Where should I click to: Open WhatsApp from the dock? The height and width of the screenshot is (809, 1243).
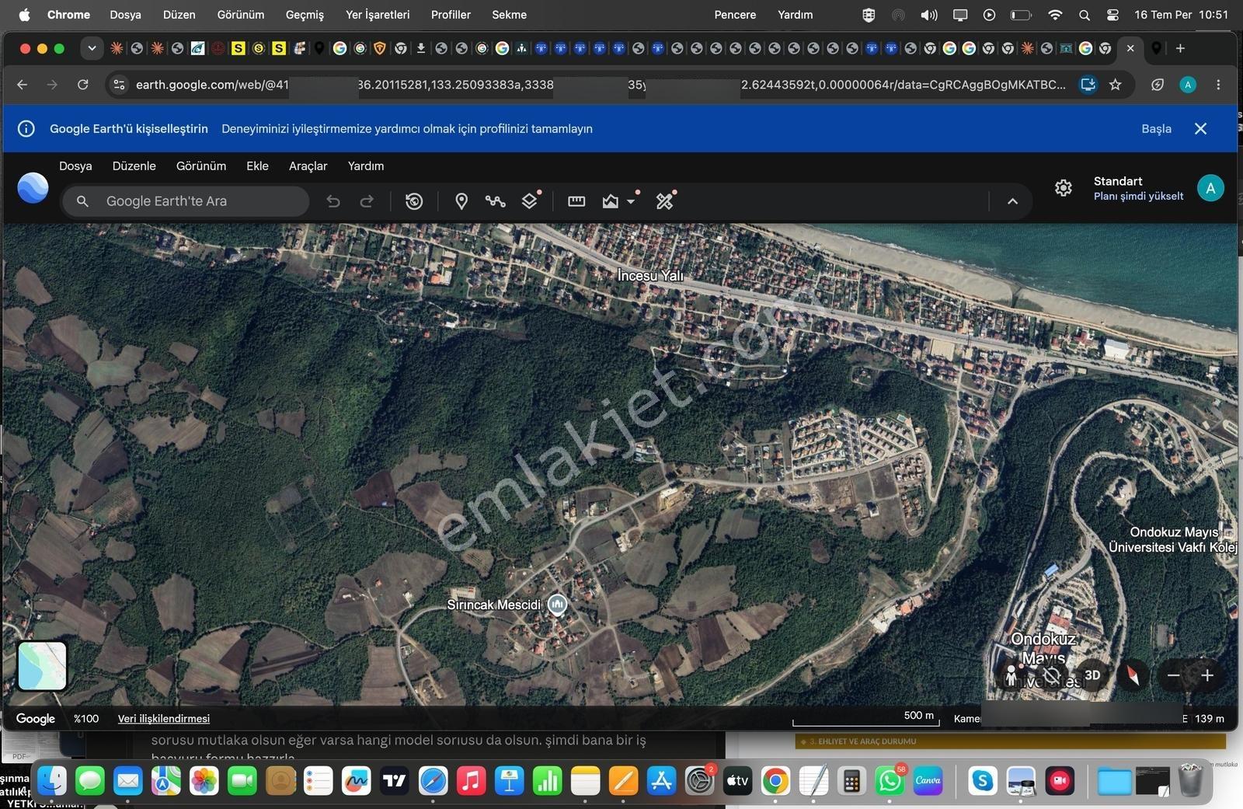(x=890, y=781)
